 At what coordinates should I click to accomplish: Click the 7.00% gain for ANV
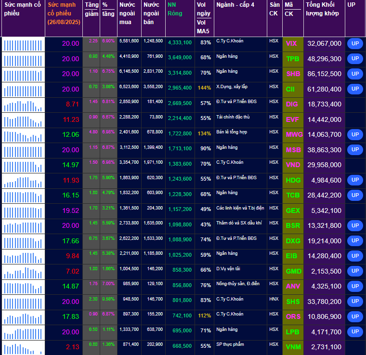(108, 284)
